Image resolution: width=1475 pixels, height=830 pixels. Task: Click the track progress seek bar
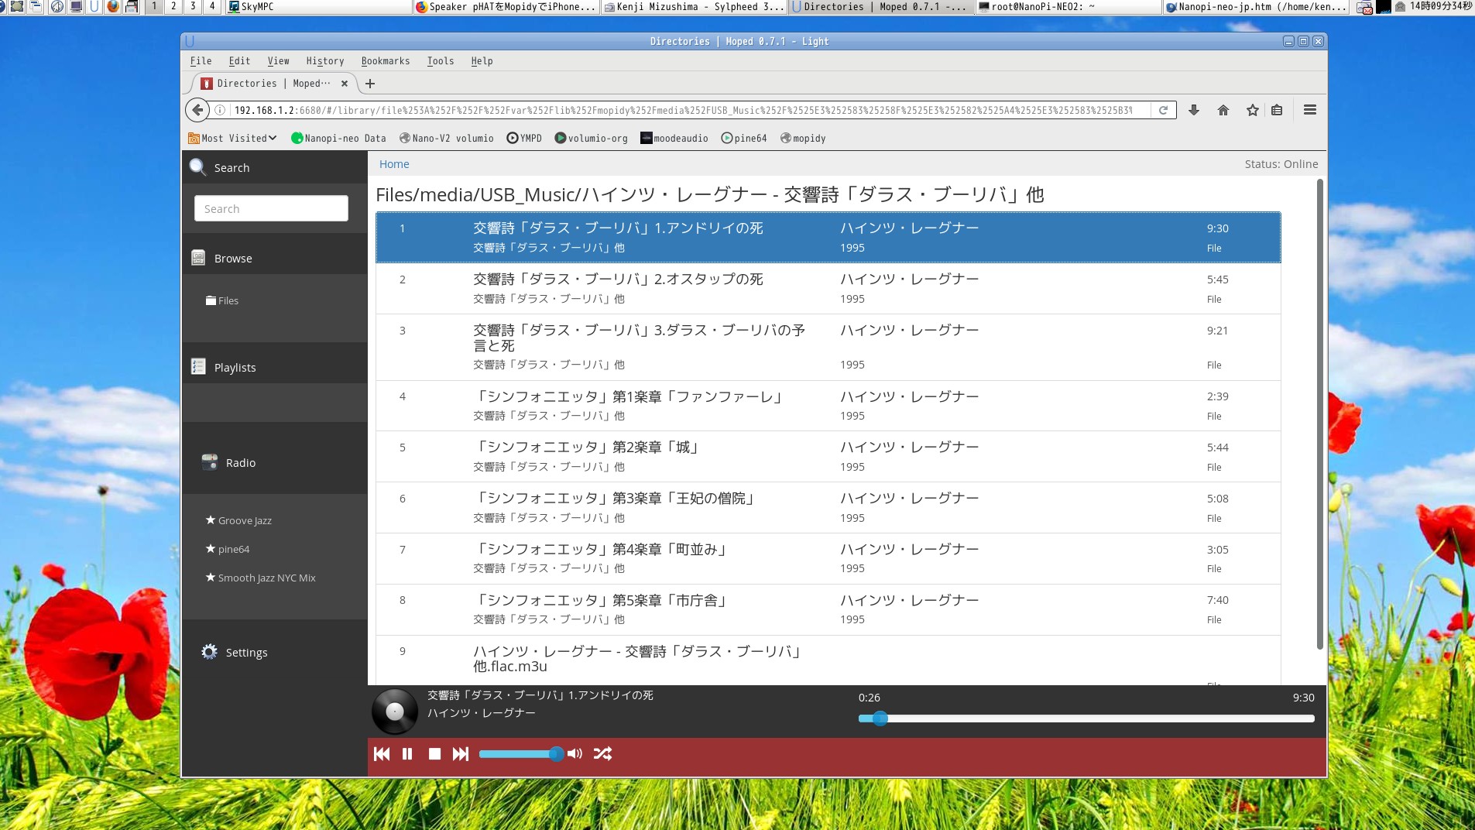[1086, 719]
